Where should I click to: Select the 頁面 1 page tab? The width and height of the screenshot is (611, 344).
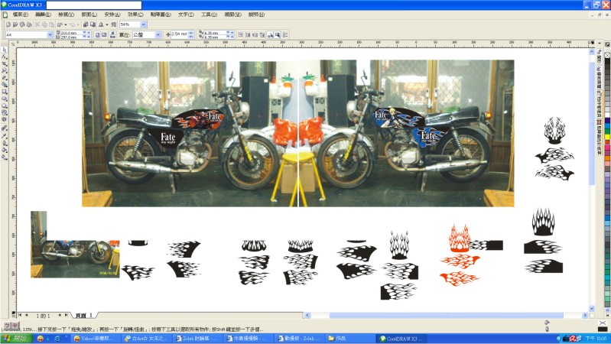coord(84,315)
